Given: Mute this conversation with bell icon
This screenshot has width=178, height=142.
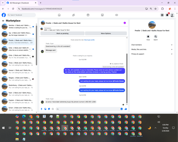Looking at the screenshot, I should coord(148,37).
